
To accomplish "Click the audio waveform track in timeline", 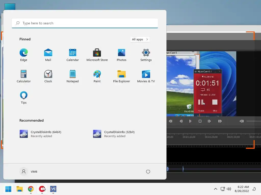I will (214, 169).
